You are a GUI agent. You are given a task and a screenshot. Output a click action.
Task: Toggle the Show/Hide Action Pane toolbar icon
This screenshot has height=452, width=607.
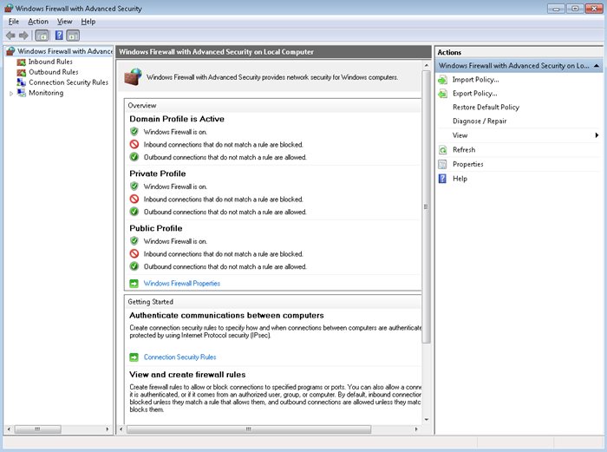[73, 36]
